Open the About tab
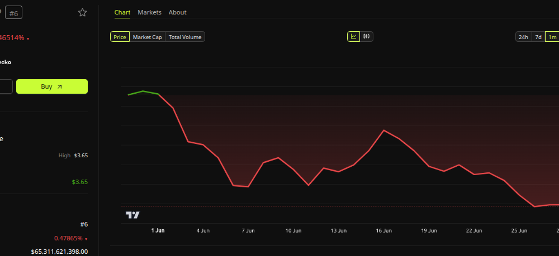Screen dimensions: 559x256 tap(178, 12)
